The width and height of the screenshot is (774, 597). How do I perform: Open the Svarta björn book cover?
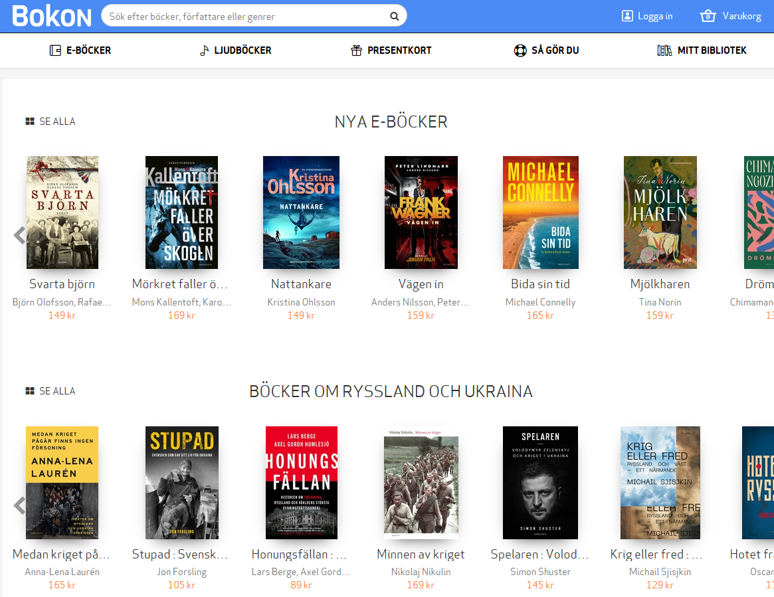pos(62,213)
